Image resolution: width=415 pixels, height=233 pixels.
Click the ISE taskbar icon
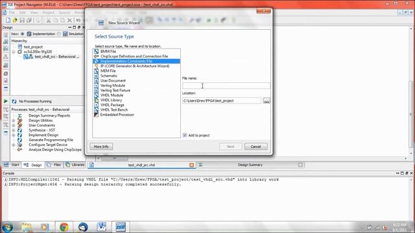(x=120, y=227)
